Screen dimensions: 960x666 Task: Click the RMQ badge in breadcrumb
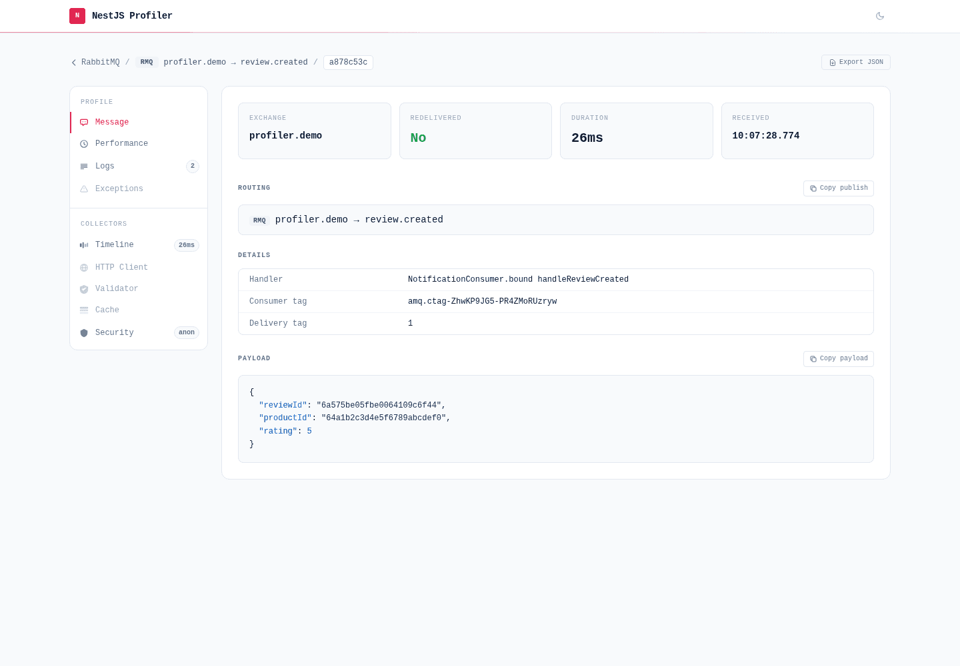[147, 63]
